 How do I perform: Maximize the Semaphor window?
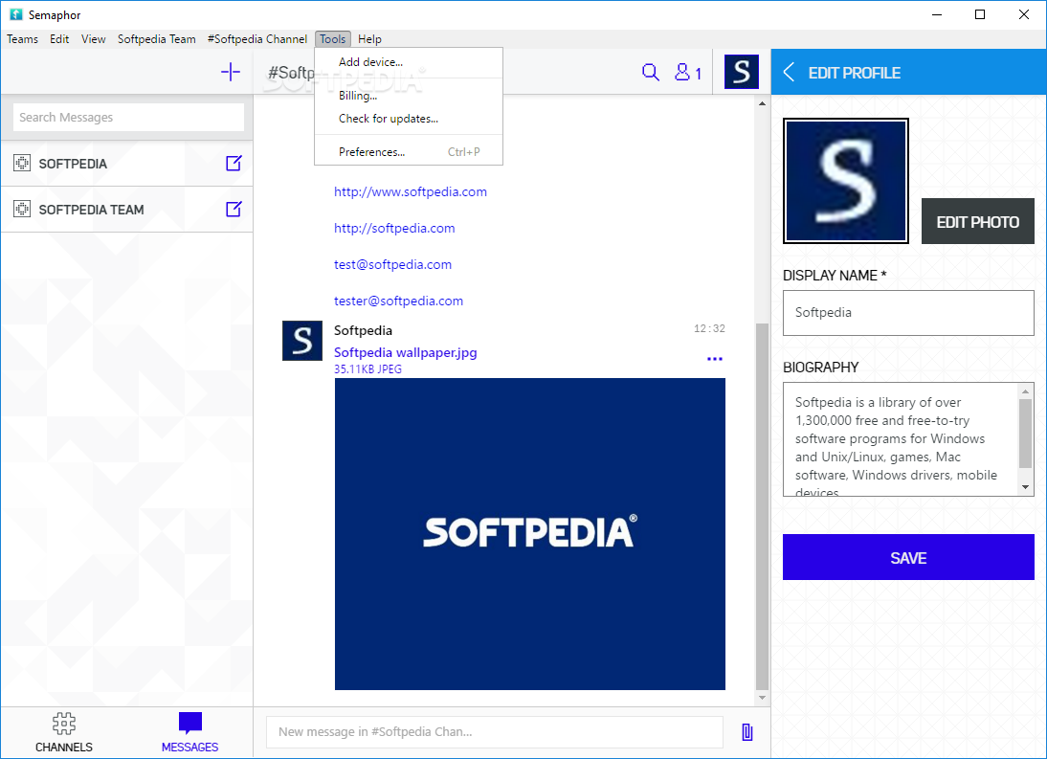point(980,14)
